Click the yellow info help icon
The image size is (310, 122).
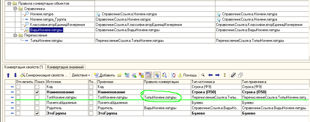180,75
